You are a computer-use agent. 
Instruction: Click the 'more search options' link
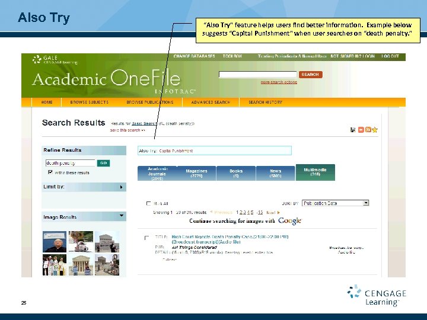[279, 82]
